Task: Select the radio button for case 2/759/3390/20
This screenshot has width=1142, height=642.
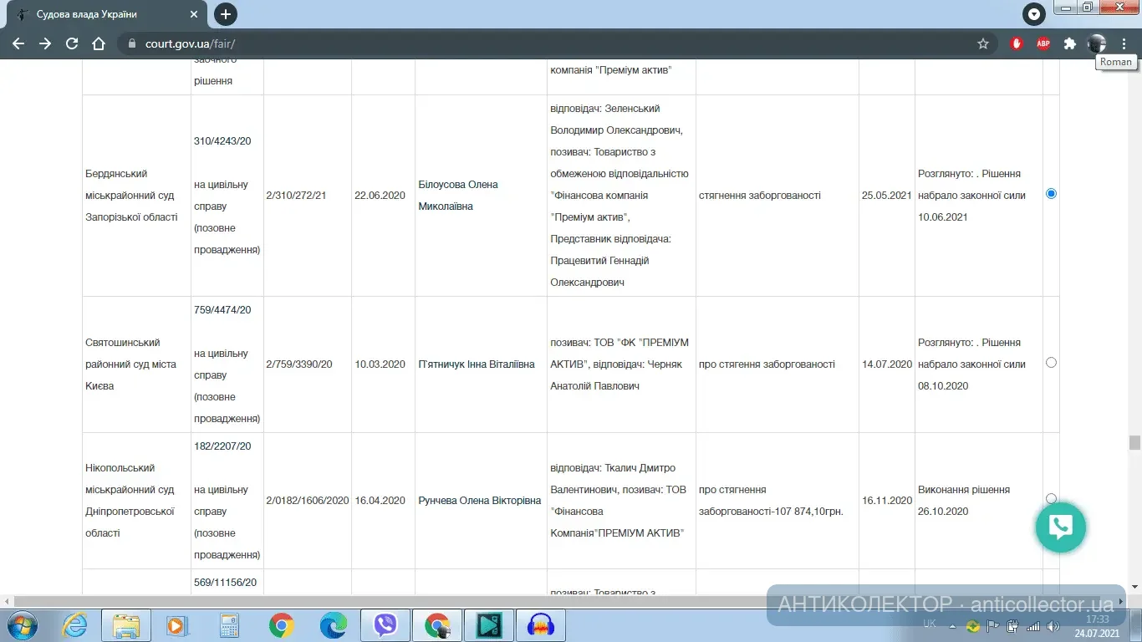Action: click(1051, 363)
